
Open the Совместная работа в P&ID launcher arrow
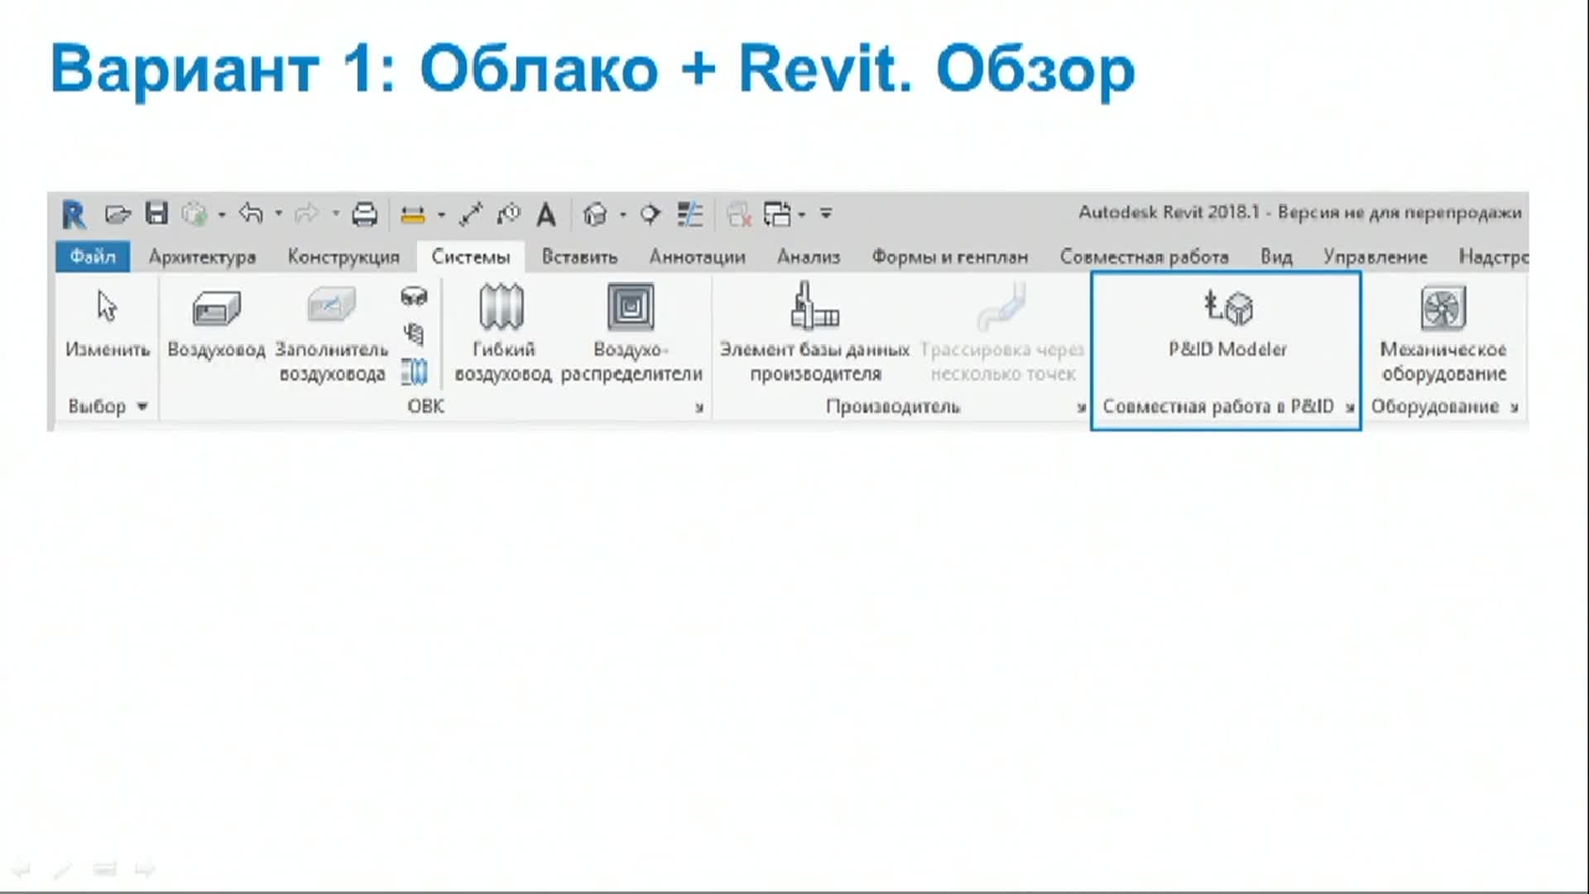point(1350,407)
